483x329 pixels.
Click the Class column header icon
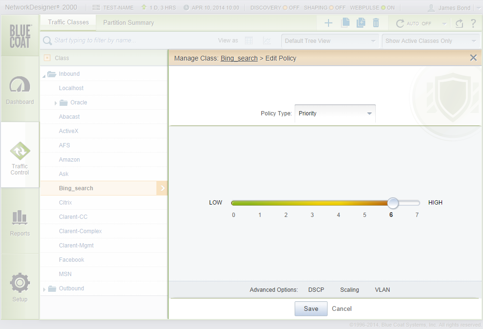point(47,58)
